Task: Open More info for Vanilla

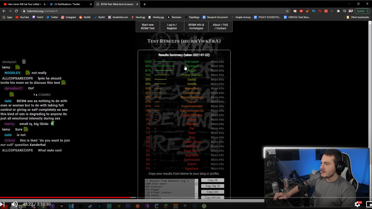Action: 217,84
